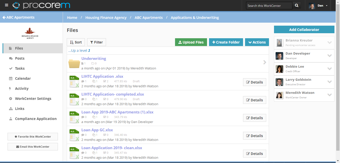Click the Housing Finance Agency logo

(x=30, y=33)
